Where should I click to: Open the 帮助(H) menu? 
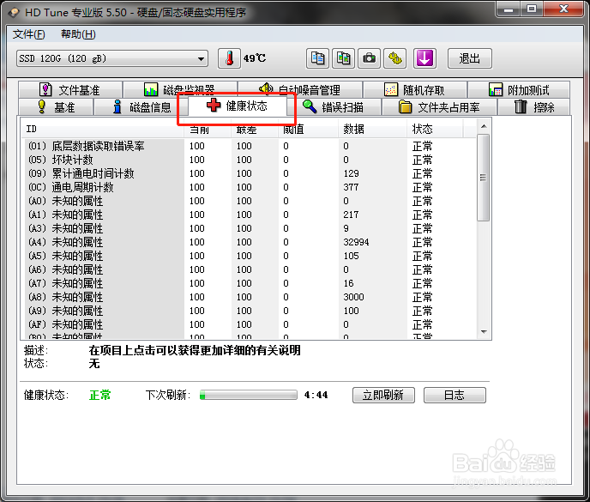[x=78, y=34]
